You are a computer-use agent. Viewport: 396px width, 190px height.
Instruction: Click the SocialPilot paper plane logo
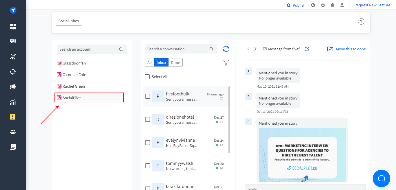coord(13,10)
